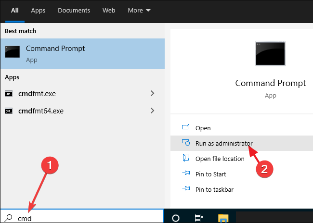Switch to the Apps search tab
This screenshot has width=313, height=223.
pos(38,10)
